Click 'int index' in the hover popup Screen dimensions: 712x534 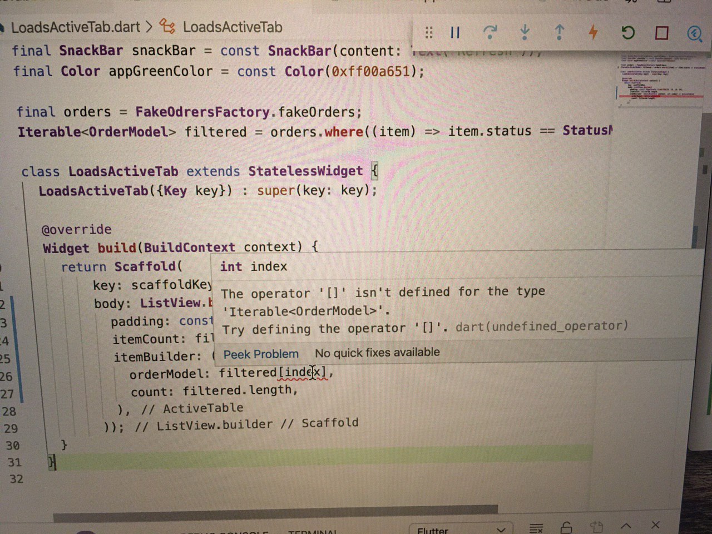tap(254, 266)
